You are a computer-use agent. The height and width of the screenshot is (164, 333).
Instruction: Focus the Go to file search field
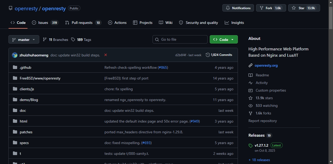point(180,39)
